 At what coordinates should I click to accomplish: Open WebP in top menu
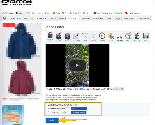(x=118, y=13)
